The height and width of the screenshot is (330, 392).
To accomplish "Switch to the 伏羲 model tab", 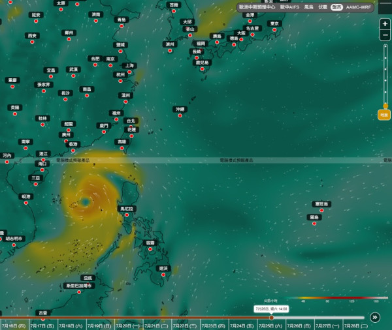I will coord(323,7).
